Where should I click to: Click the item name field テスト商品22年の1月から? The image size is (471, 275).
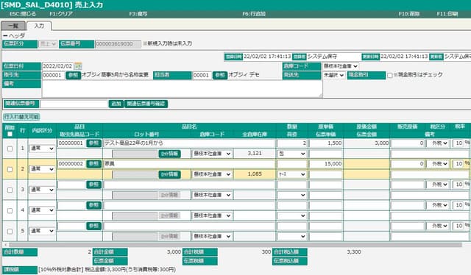click(x=189, y=143)
